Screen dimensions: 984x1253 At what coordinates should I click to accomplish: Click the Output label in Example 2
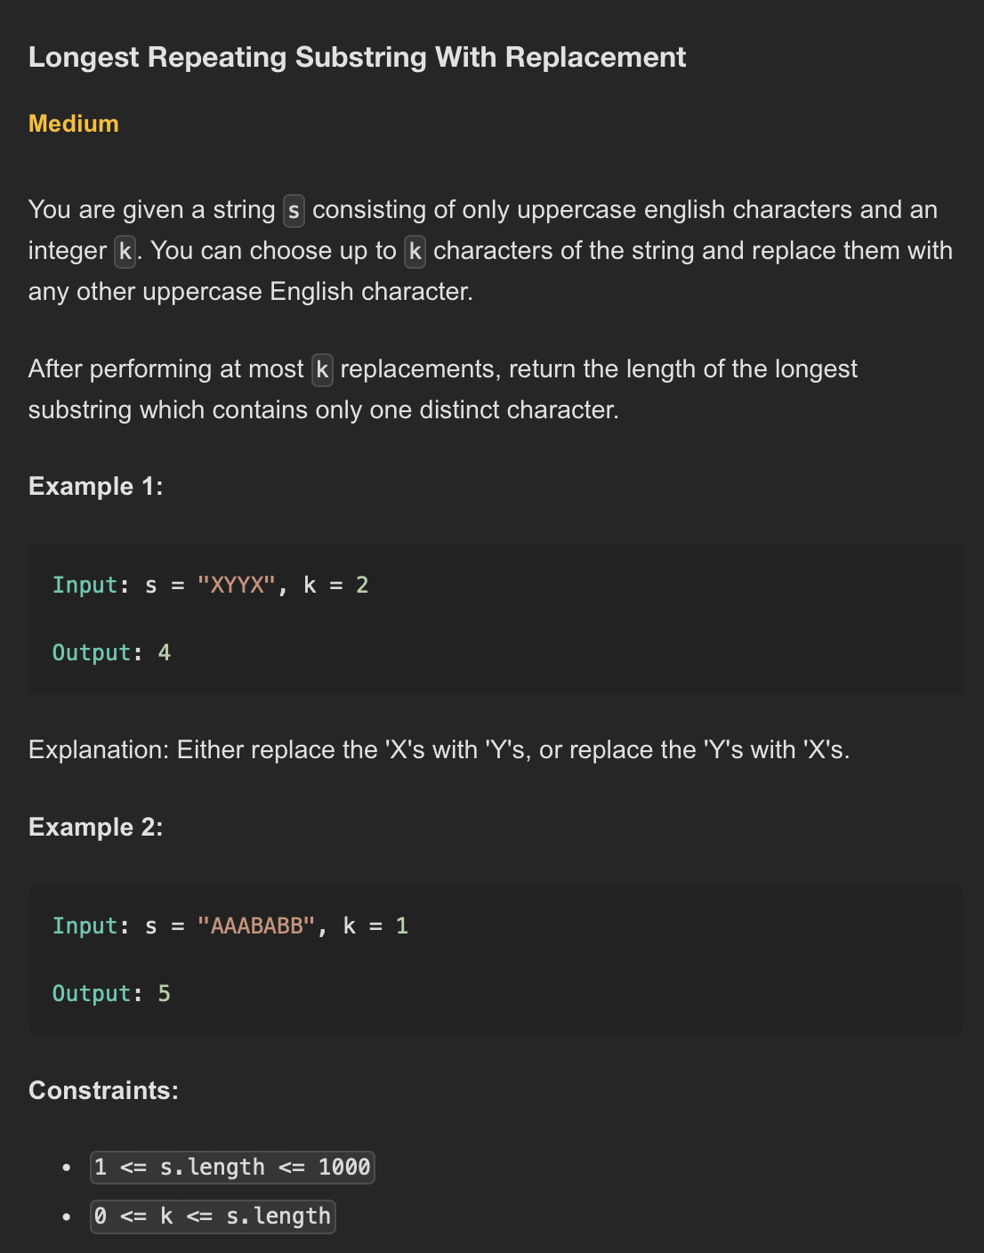[92, 994]
